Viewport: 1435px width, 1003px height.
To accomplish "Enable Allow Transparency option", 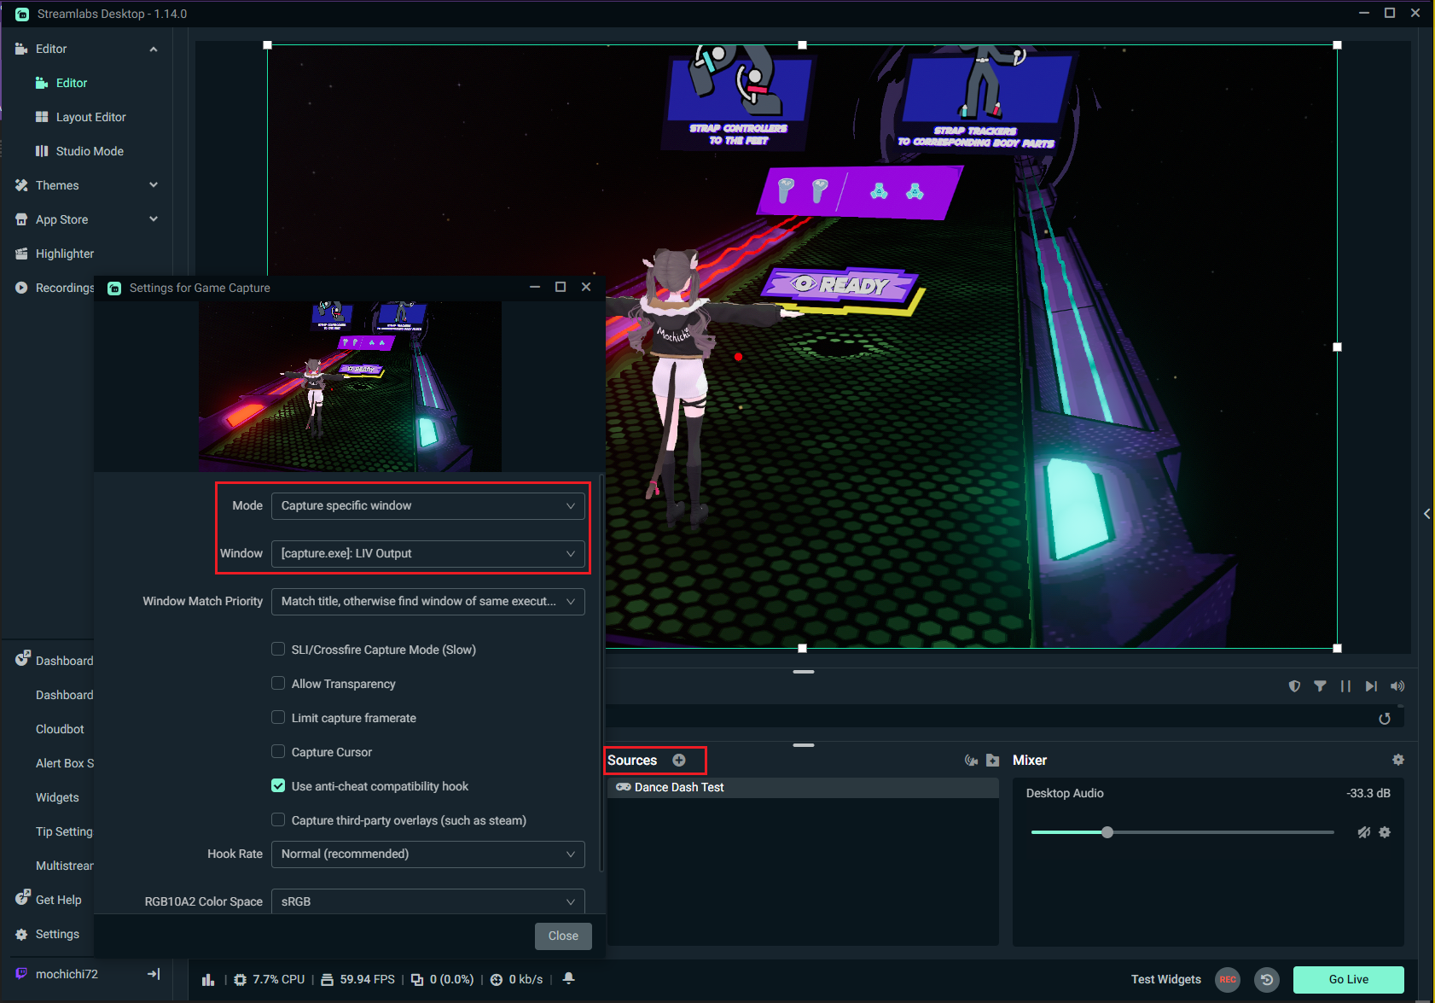I will click(278, 683).
